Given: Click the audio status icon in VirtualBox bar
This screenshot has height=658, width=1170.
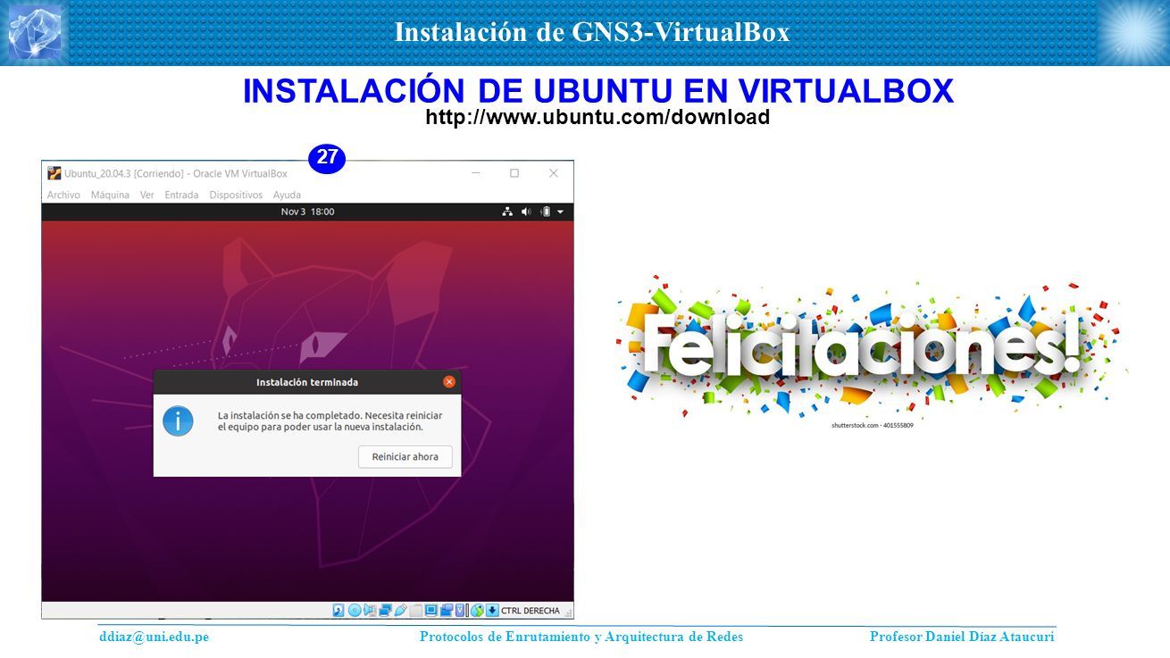Looking at the screenshot, I should [370, 611].
